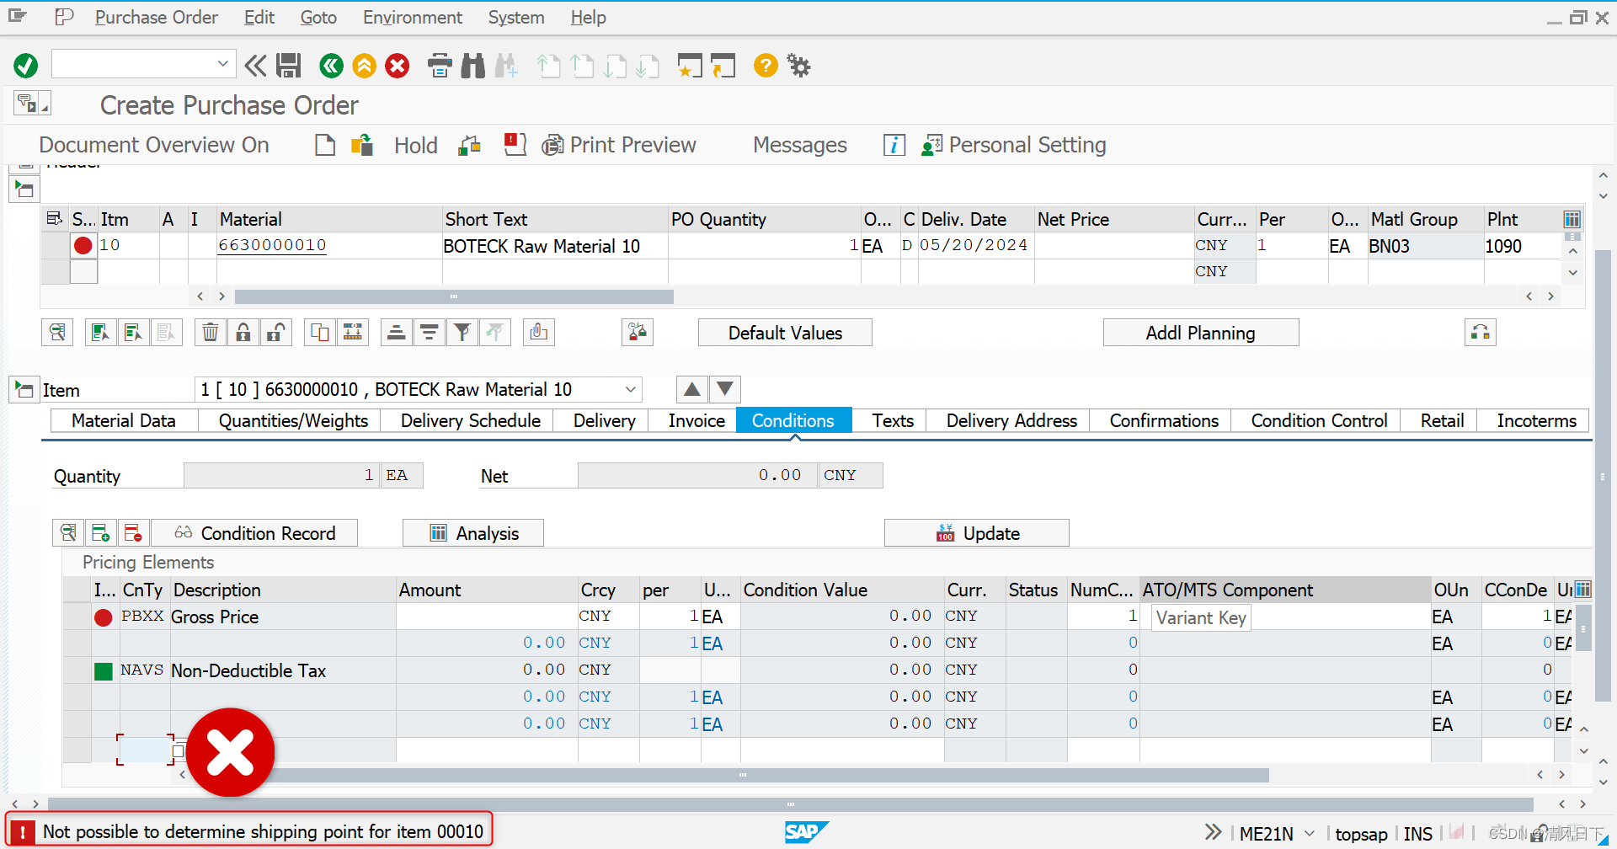Click the Print printer icon
Viewport: 1617px width, 849px height.
[x=440, y=65]
